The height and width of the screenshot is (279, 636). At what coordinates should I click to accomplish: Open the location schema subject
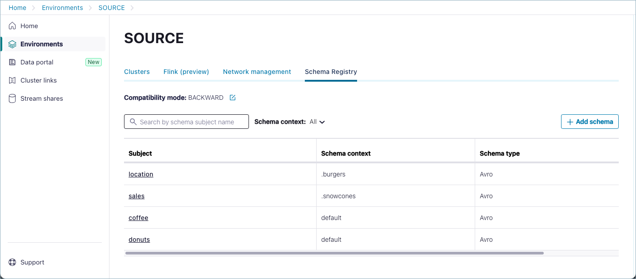click(141, 174)
